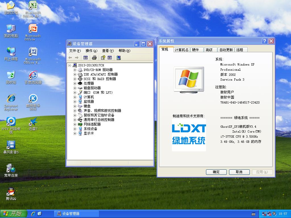Select the 鼠标和其它指针设备 tree item
Viewport: 291px width, 218px height.
point(99,115)
